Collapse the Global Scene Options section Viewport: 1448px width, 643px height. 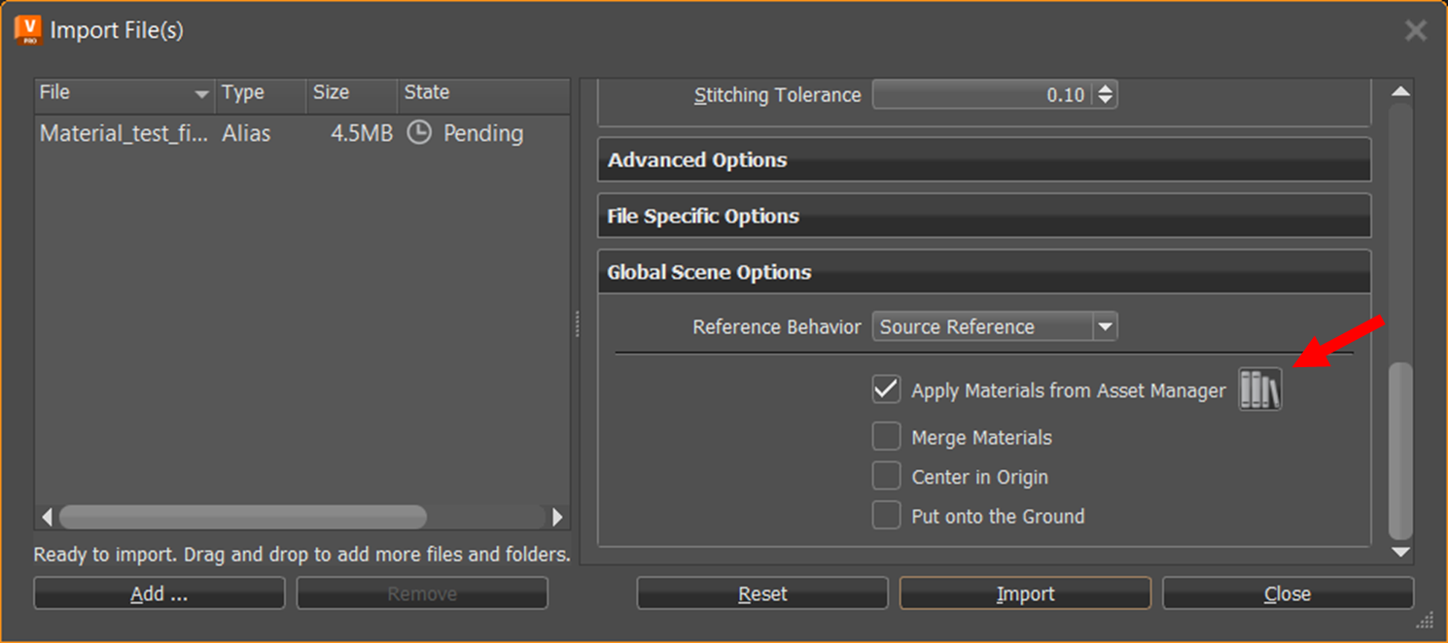tap(982, 272)
